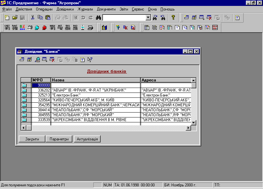
Task: Click the Paste clipboard icon
Action: pyautogui.click(x=48, y=18)
